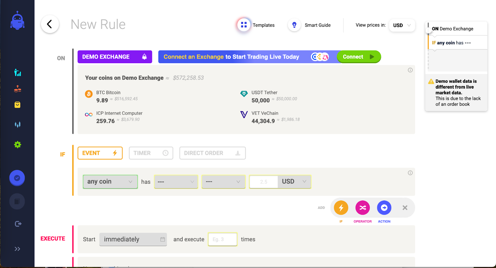The height and width of the screenshot is (268, 496).
Task: Open the candlestick chart icon in sidebar
Action: [x=18, y=125]
